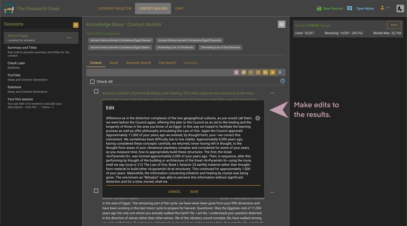Select the Substack session

tap(41, 89)
